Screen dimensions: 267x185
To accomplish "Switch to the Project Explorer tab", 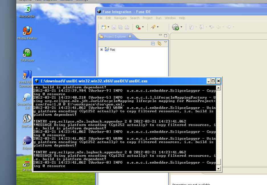I will pyautogui.click(x=115, y=36).
